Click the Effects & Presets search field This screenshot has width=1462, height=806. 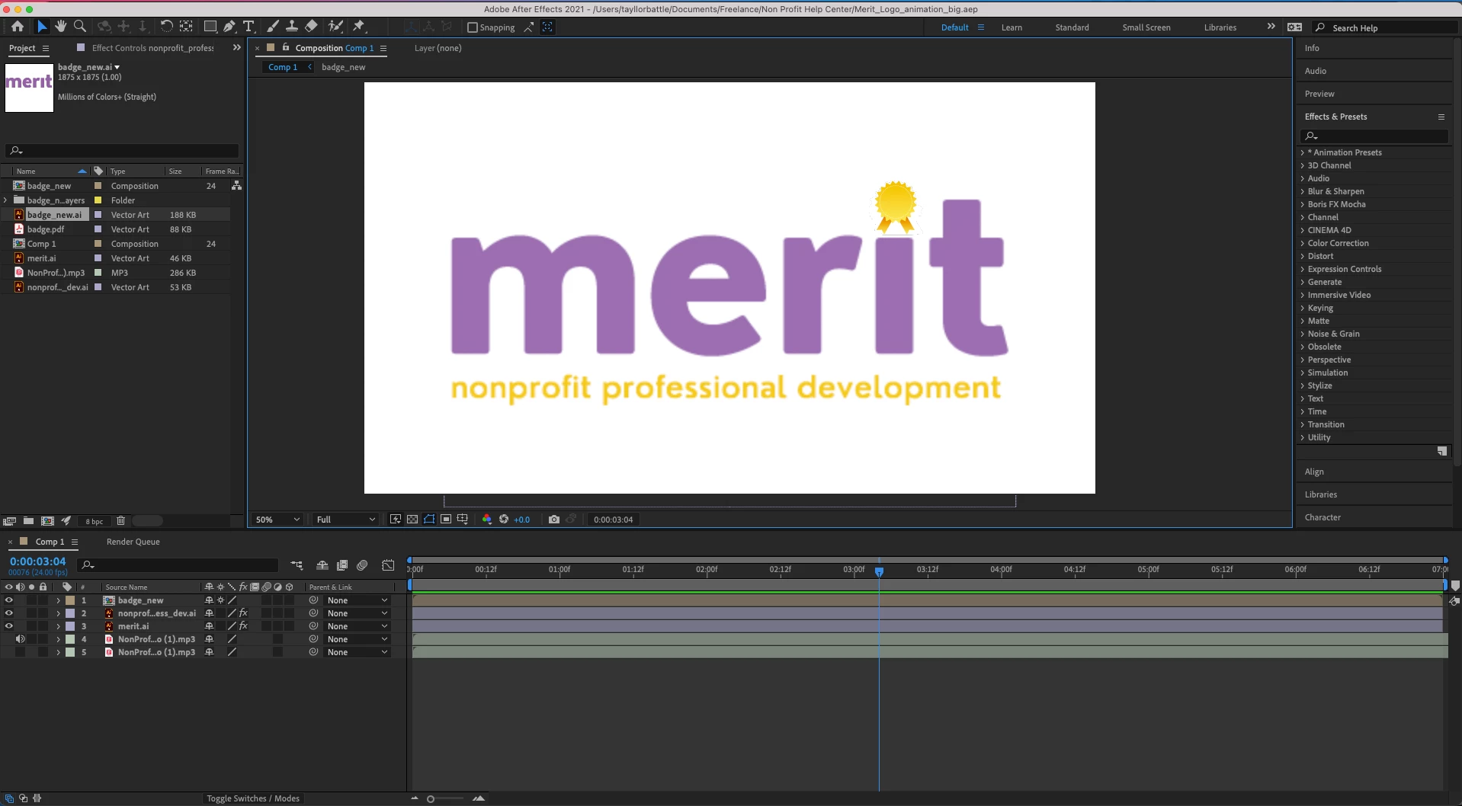point(1374,136)
